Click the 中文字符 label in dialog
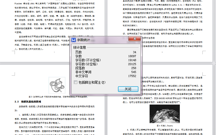 [82, 76]
